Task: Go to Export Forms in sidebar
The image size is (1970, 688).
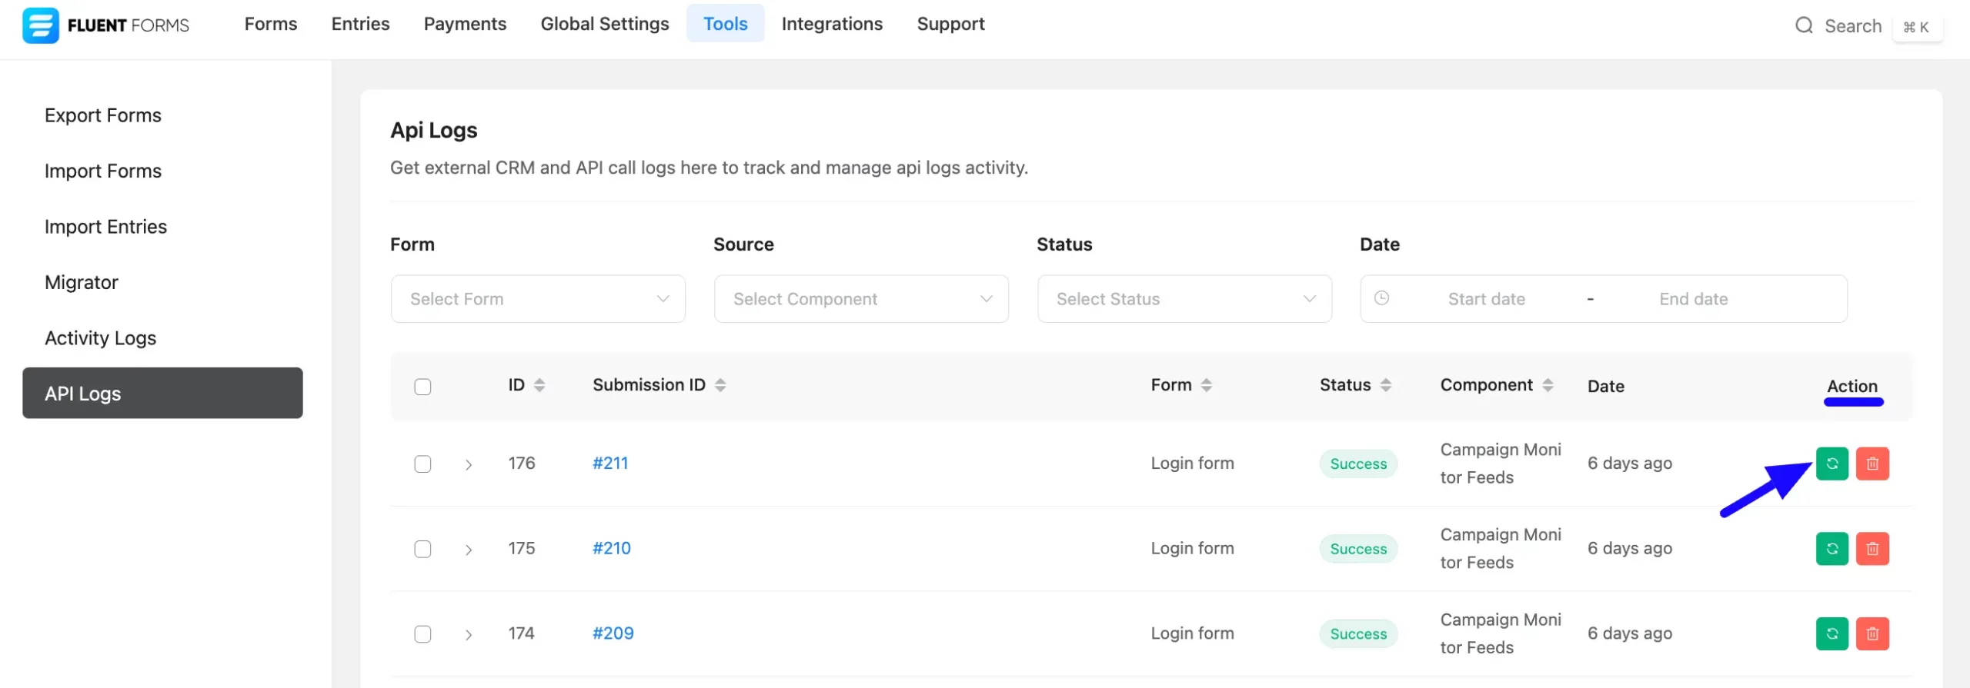Action: [103, 115]
